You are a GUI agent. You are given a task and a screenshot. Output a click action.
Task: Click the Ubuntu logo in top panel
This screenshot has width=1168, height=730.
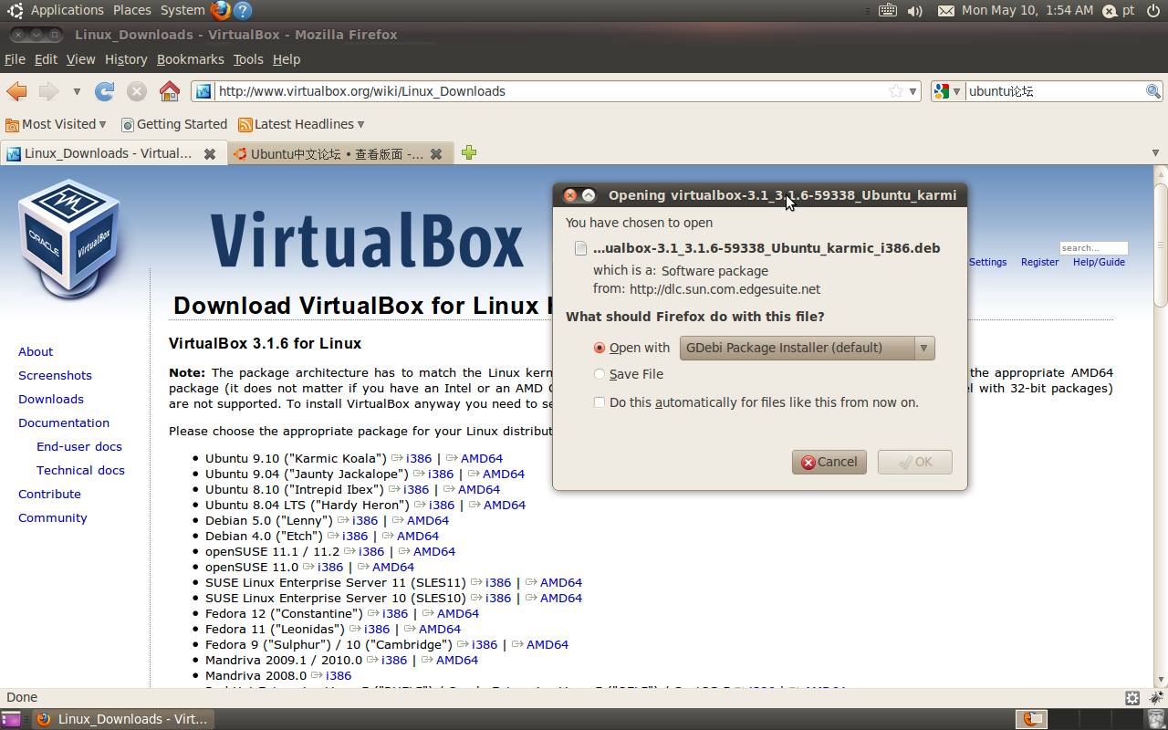pos(16,10)
